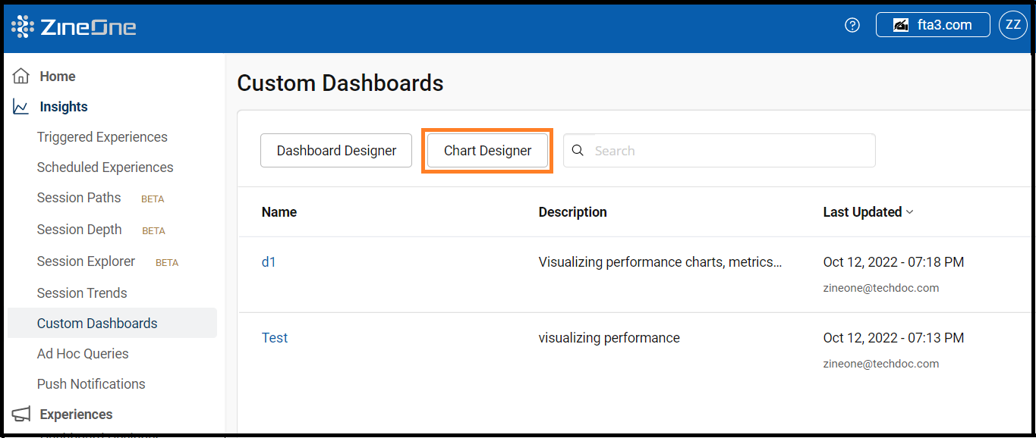Screen dimensions: 1036x438
Task: Click the camera icon beside fta3.com
Action: (900, 24)
